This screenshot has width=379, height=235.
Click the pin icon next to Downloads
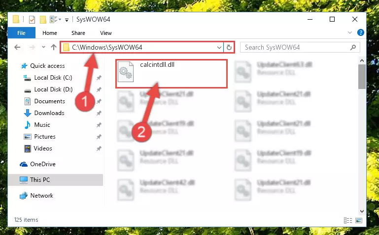point(99,113)
